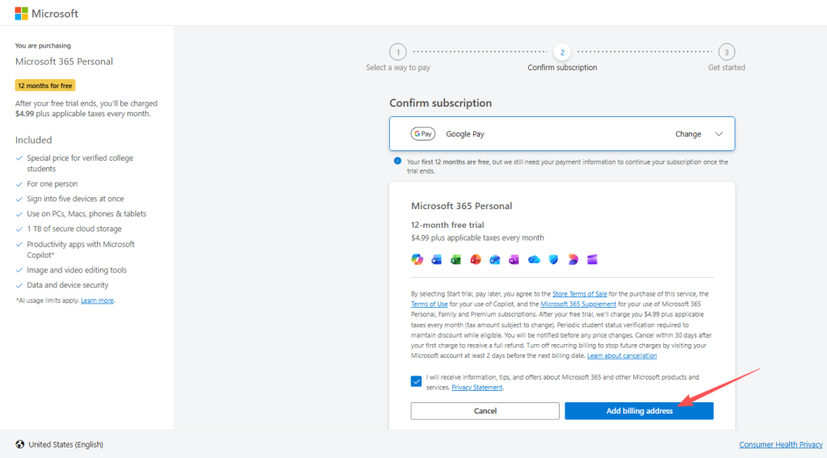Expand the Google Pay payment chevron
827x458 pixels.
[720, 134]
